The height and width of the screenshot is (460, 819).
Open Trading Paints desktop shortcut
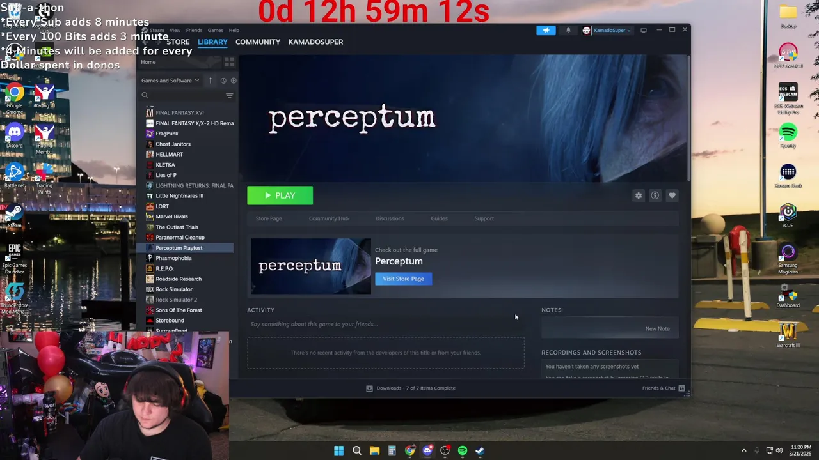tap(44, 179)
